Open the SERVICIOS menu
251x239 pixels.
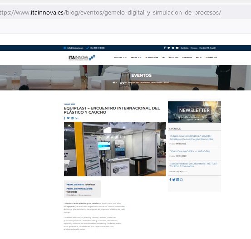click(x=136, y=57)
